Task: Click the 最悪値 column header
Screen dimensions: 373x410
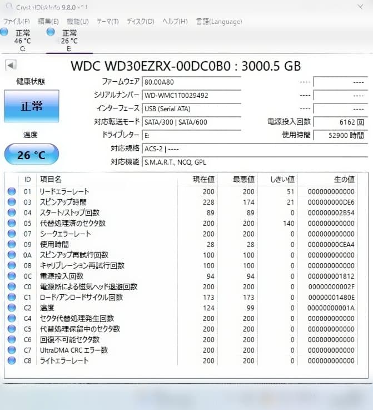Action: point(238,180)
